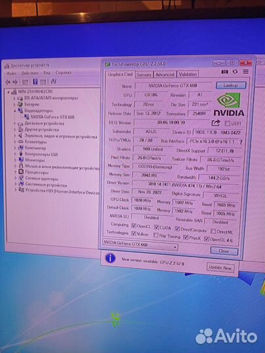Screen dimensions: 265x353
Task: Open the Справка menu in Device Manager
Action: (x=63, y=73)
